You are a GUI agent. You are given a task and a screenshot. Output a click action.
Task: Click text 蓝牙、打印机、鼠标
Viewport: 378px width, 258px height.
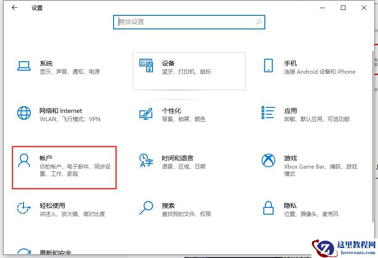187,72
